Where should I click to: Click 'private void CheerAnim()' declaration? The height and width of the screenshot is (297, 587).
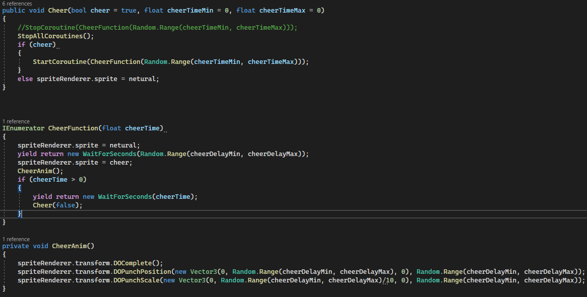tap(48, 246)
